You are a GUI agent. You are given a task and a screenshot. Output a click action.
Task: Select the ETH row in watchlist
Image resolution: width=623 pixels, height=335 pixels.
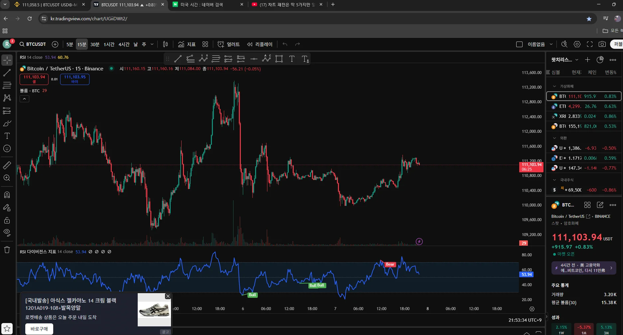(584, 106)
